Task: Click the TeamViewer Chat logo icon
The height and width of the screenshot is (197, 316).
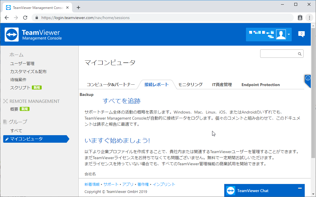Action: (230, 190)
